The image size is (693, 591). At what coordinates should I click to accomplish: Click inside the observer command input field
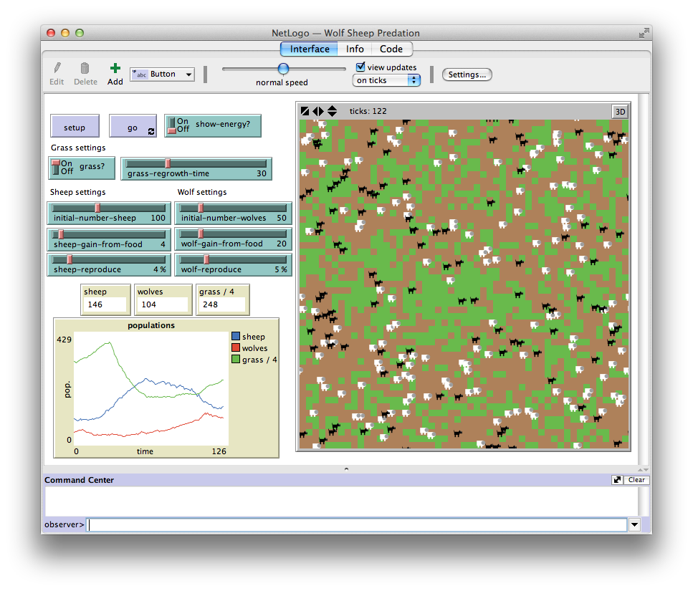pyautogui.click(x=322, y=524)
